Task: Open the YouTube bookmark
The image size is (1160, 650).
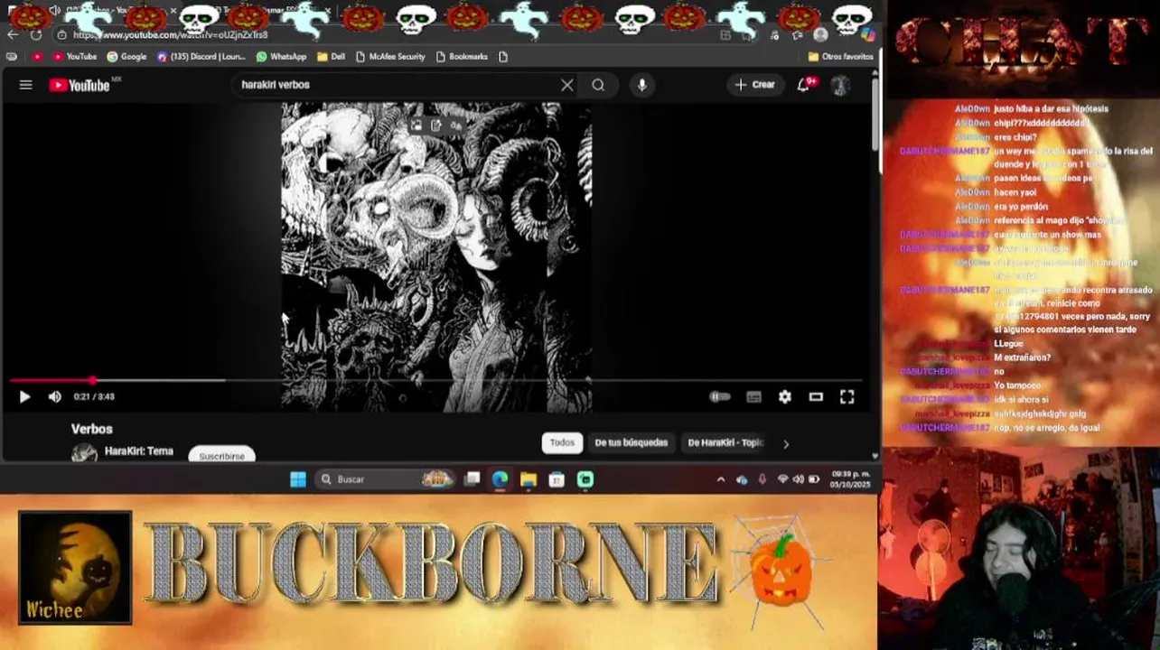Action: click(75, 56)
